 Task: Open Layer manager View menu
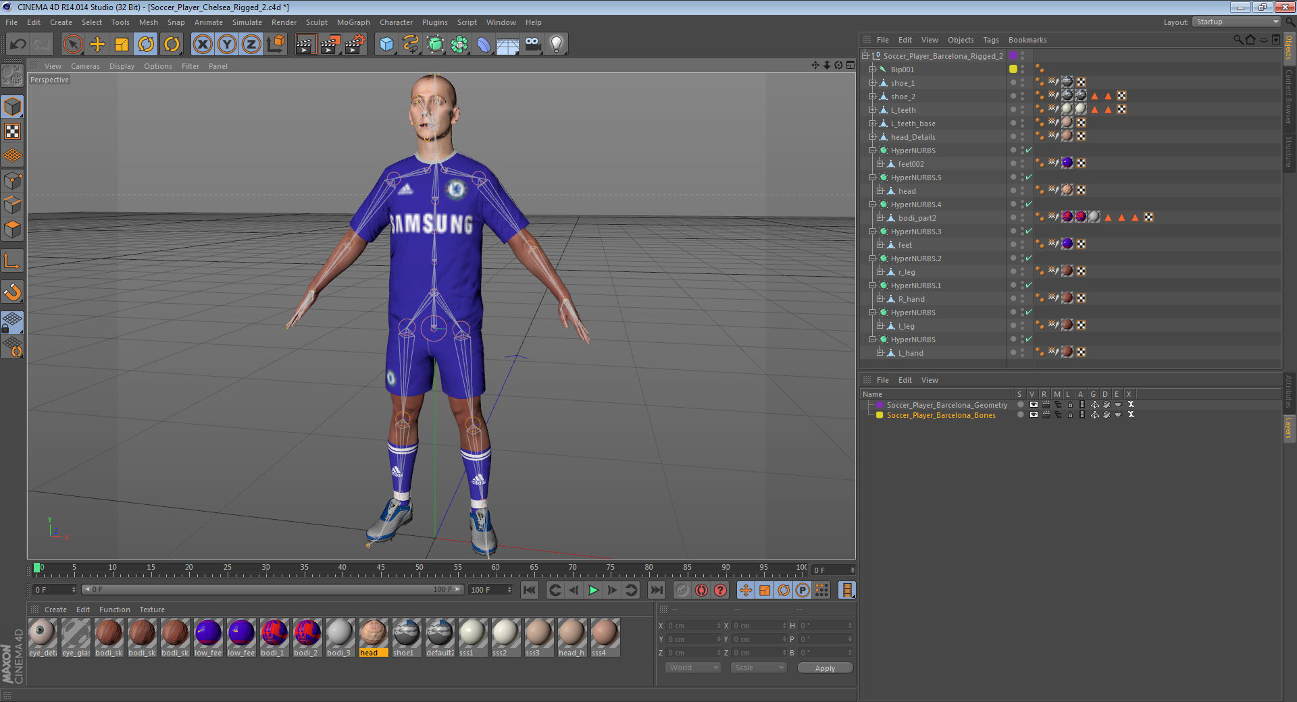point(930,380)
